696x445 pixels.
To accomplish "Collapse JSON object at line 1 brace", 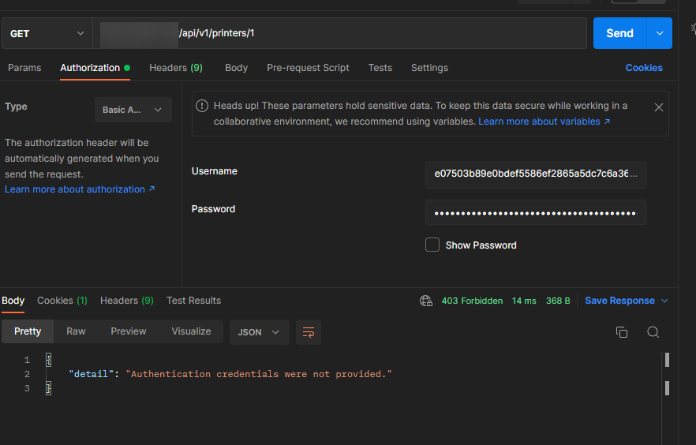I will point(48,360).
